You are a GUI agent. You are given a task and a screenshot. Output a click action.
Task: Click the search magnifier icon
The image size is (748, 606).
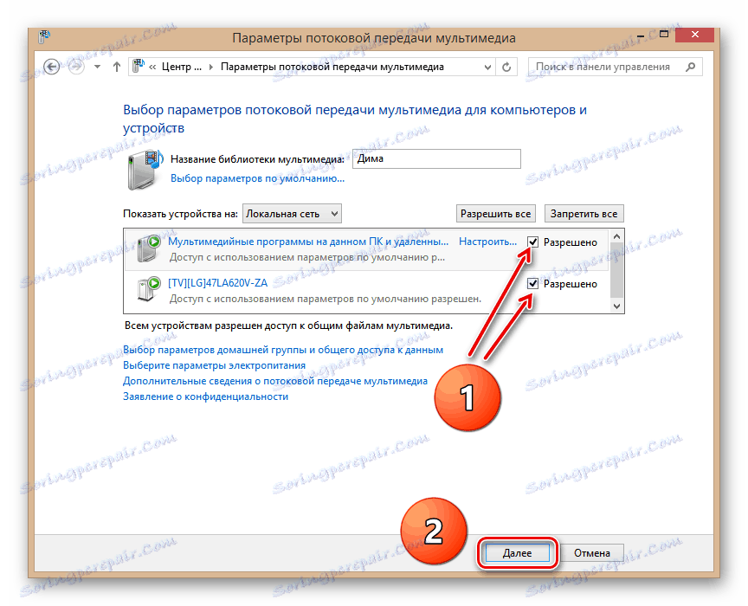tap(688, 66)
